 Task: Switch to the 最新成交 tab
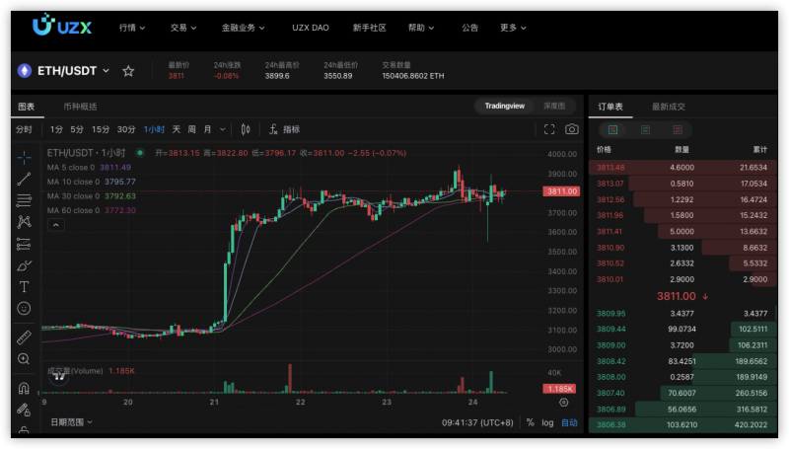tap(669, 107)
